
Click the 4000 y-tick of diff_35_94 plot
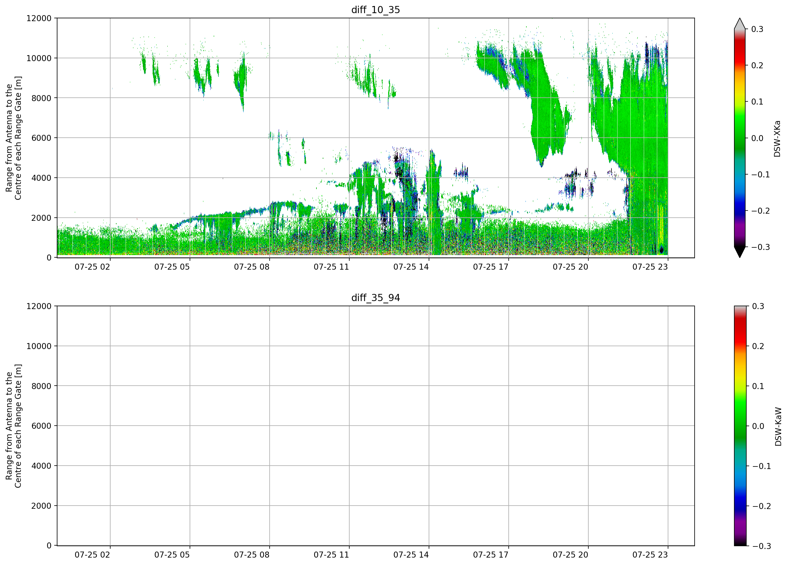pos(41,466)
